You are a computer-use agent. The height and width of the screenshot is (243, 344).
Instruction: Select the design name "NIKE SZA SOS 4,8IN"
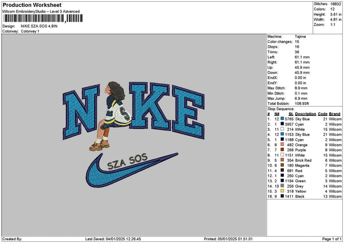pos(39,26)
